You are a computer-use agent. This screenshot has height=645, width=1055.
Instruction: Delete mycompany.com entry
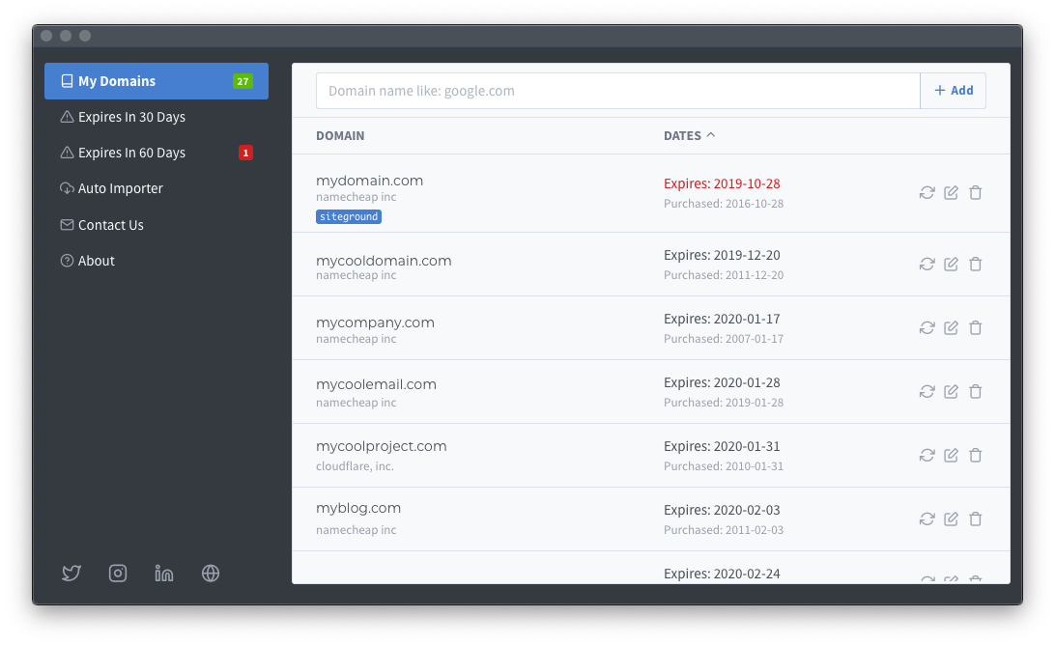tap(975, 328)
